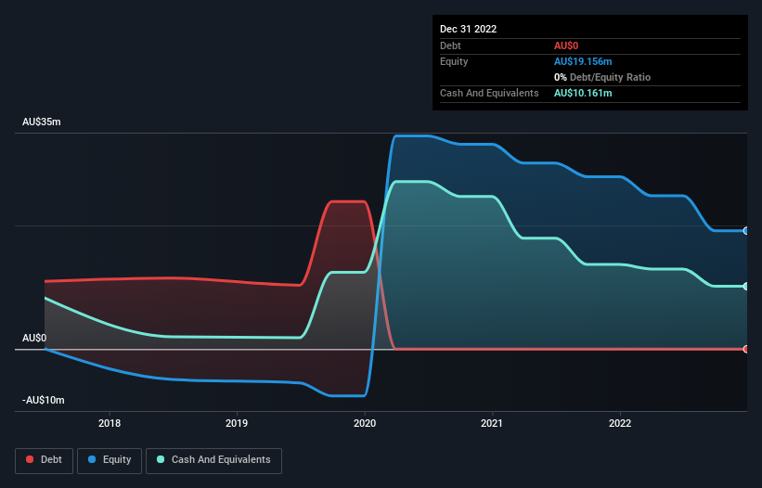The height and width of the screenshot is (488, 762).
Task: Select the red Debt endpoint marker
Action: (x=746, y=349)
